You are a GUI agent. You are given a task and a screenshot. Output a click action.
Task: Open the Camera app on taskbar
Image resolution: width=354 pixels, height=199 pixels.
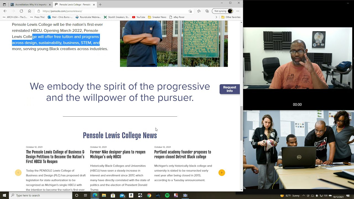click(185, 195)
